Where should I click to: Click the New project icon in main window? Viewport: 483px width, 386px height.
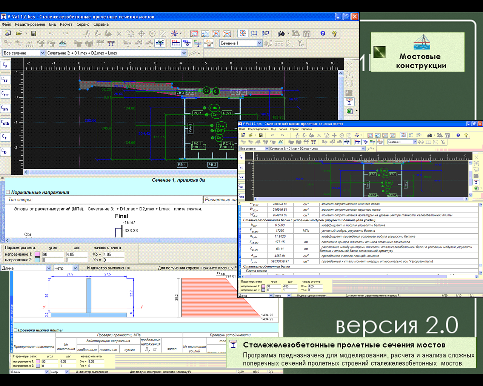8,34
